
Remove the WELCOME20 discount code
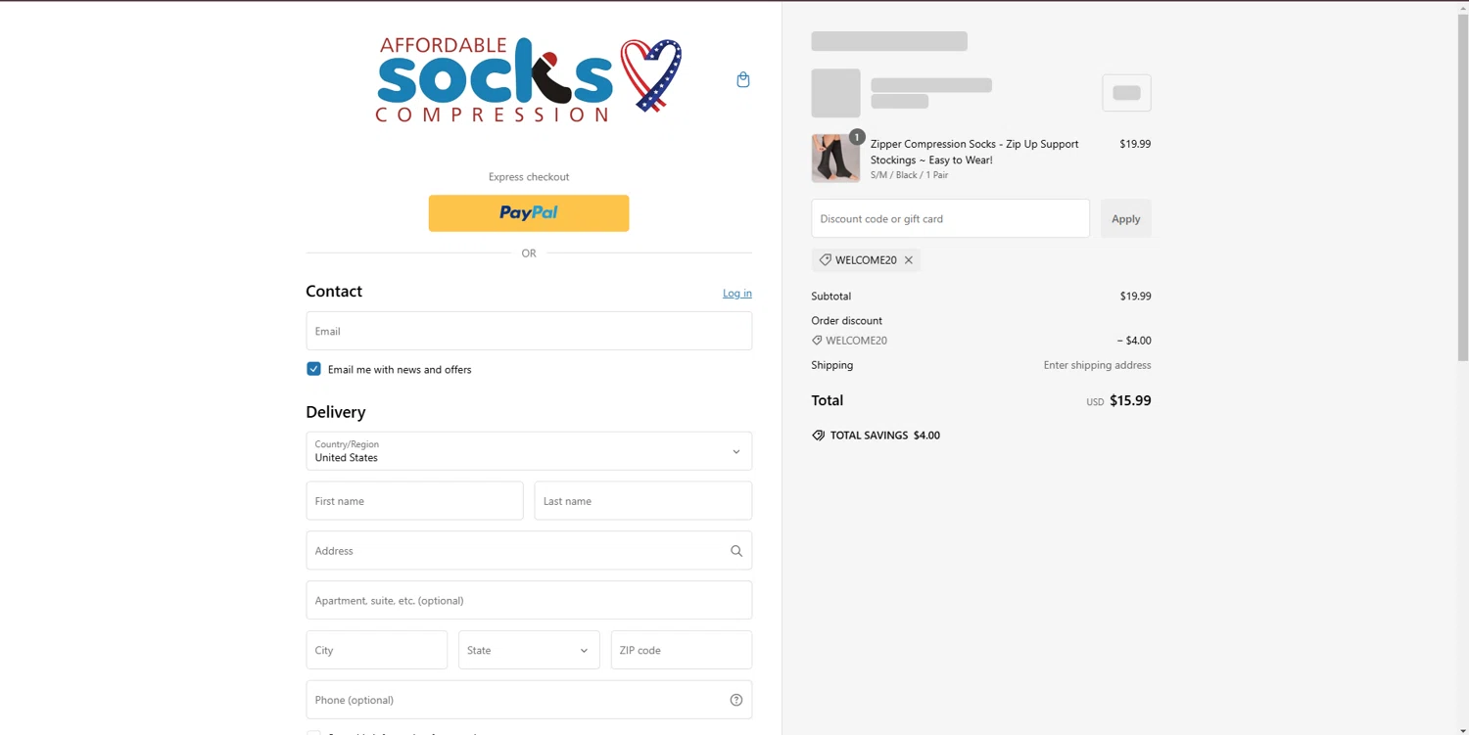tap(909, 260)
